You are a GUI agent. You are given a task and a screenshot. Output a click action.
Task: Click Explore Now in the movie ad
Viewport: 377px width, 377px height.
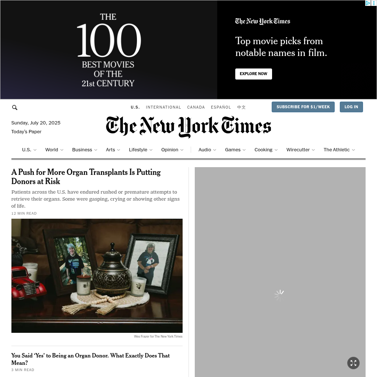pyautogui.click(x=253, y=74)
